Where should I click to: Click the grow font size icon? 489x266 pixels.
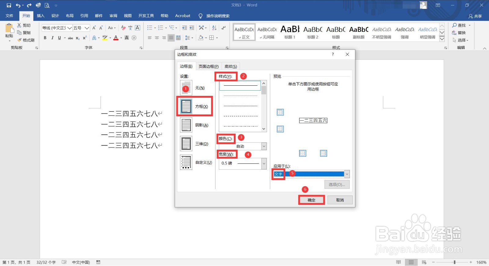coord(94,28)
